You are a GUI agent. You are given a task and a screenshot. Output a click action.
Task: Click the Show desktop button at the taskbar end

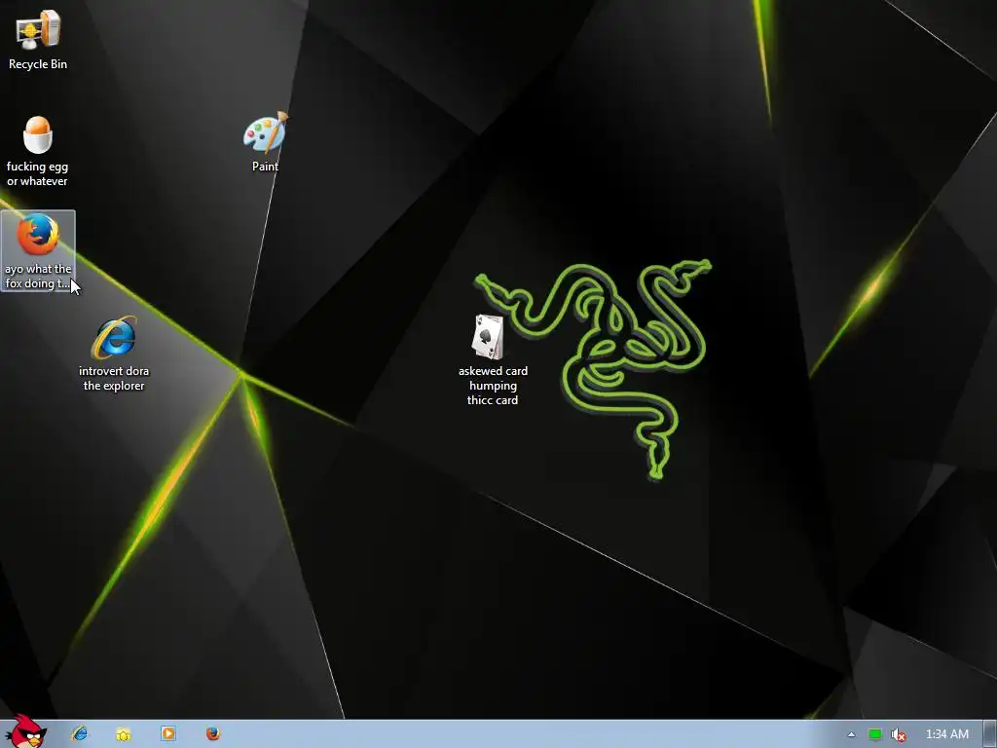coord(990,734)
